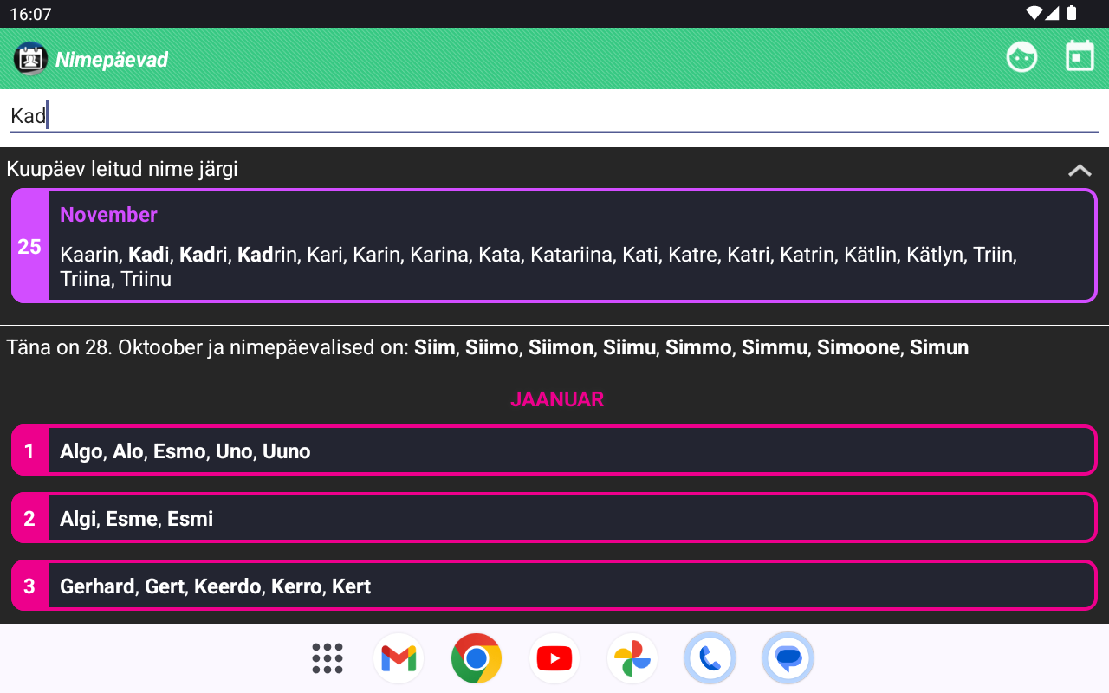Viewport: 1109px width, 693px height.
Task: Tap the purple 25 date badge
Action: (x=29, y=246)
